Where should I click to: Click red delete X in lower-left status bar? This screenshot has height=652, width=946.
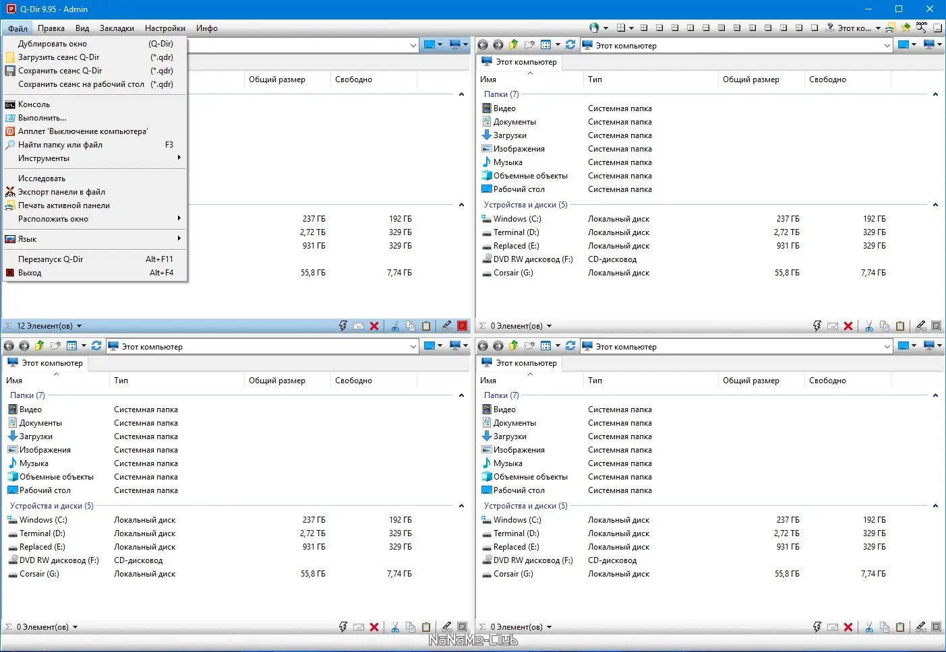pyautogui.click(x=374, y=627)
